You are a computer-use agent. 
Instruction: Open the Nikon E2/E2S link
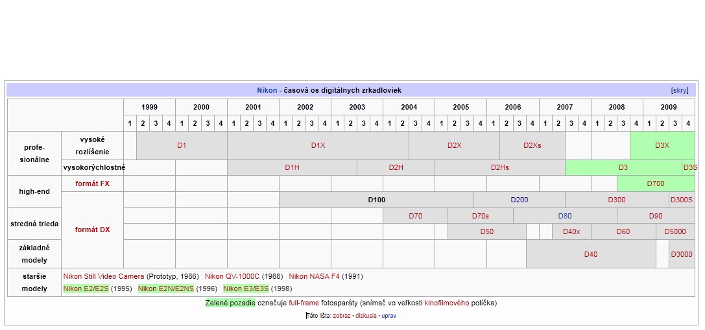click(86, 289)
